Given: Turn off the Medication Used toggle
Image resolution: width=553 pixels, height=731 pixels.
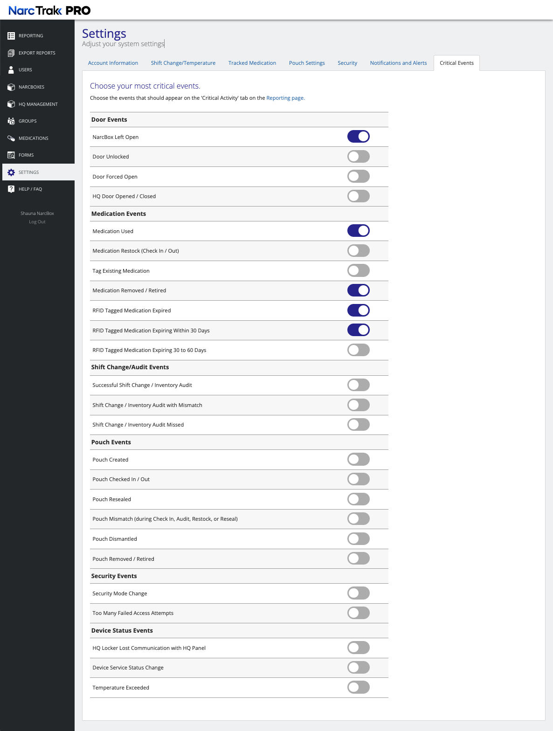Looking at the screenshot, I should point(358,231).
